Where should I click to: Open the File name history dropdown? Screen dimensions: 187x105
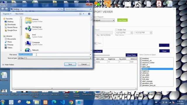click(x=90, y=55)
